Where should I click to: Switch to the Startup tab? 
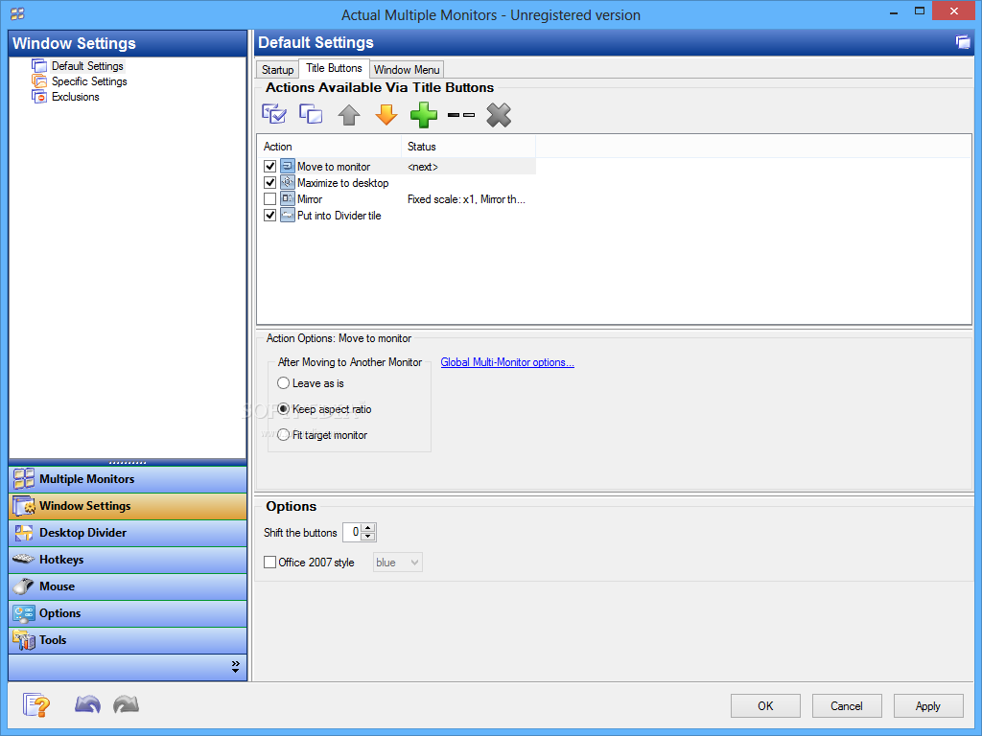277,69
